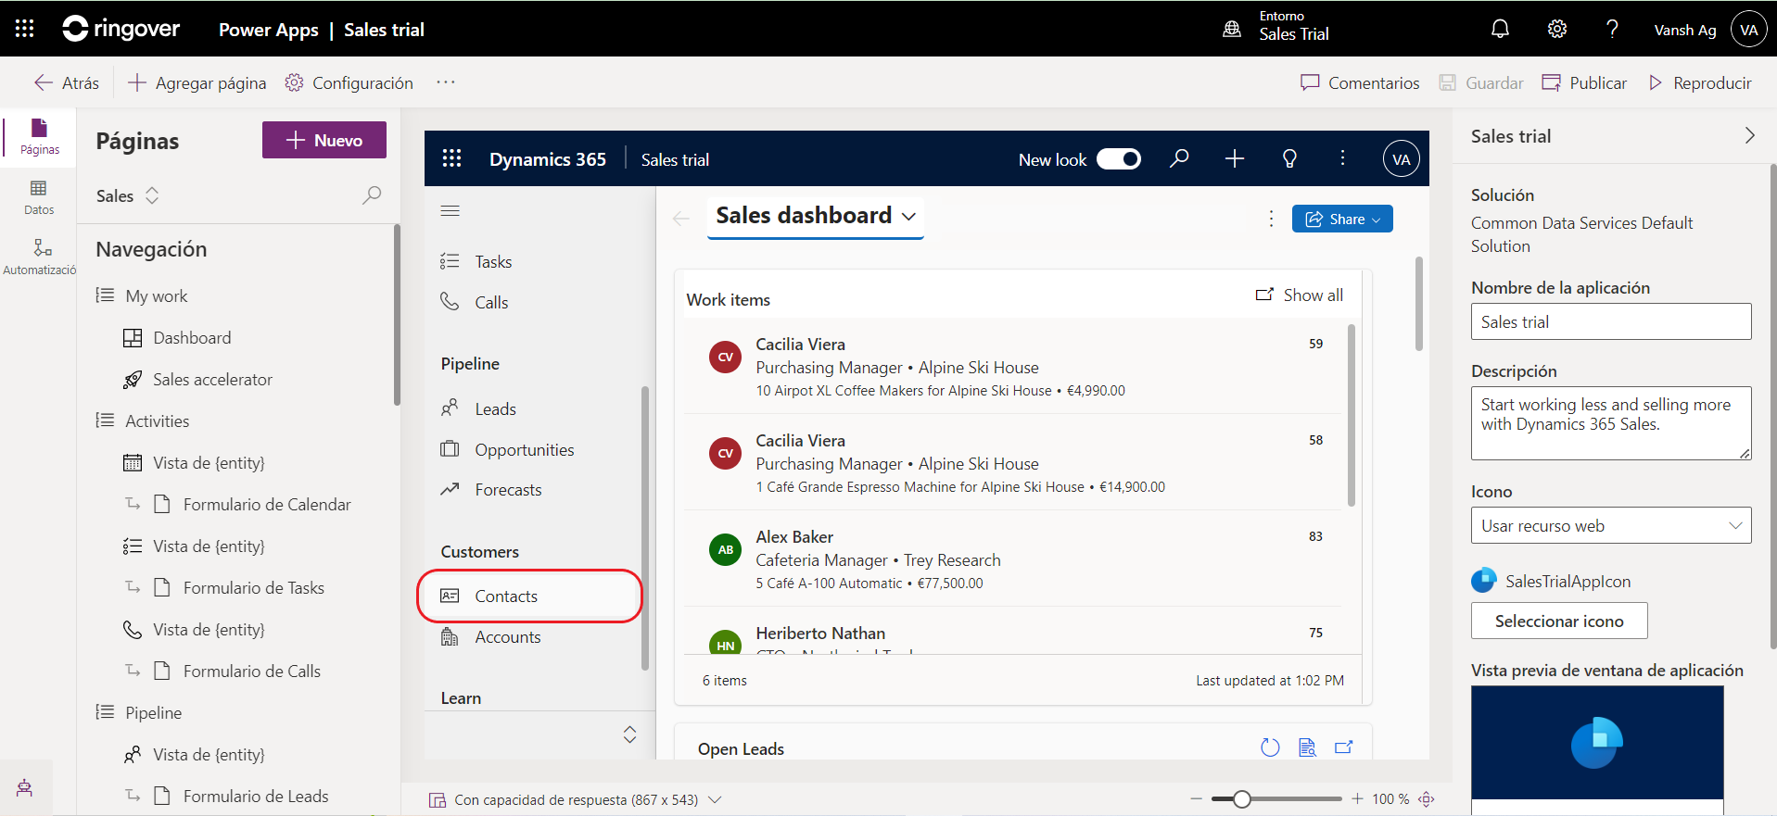This screenshot has height=816, width=1777.
Task: Open settings gear in top bar
Action: tap(1557, 29)
